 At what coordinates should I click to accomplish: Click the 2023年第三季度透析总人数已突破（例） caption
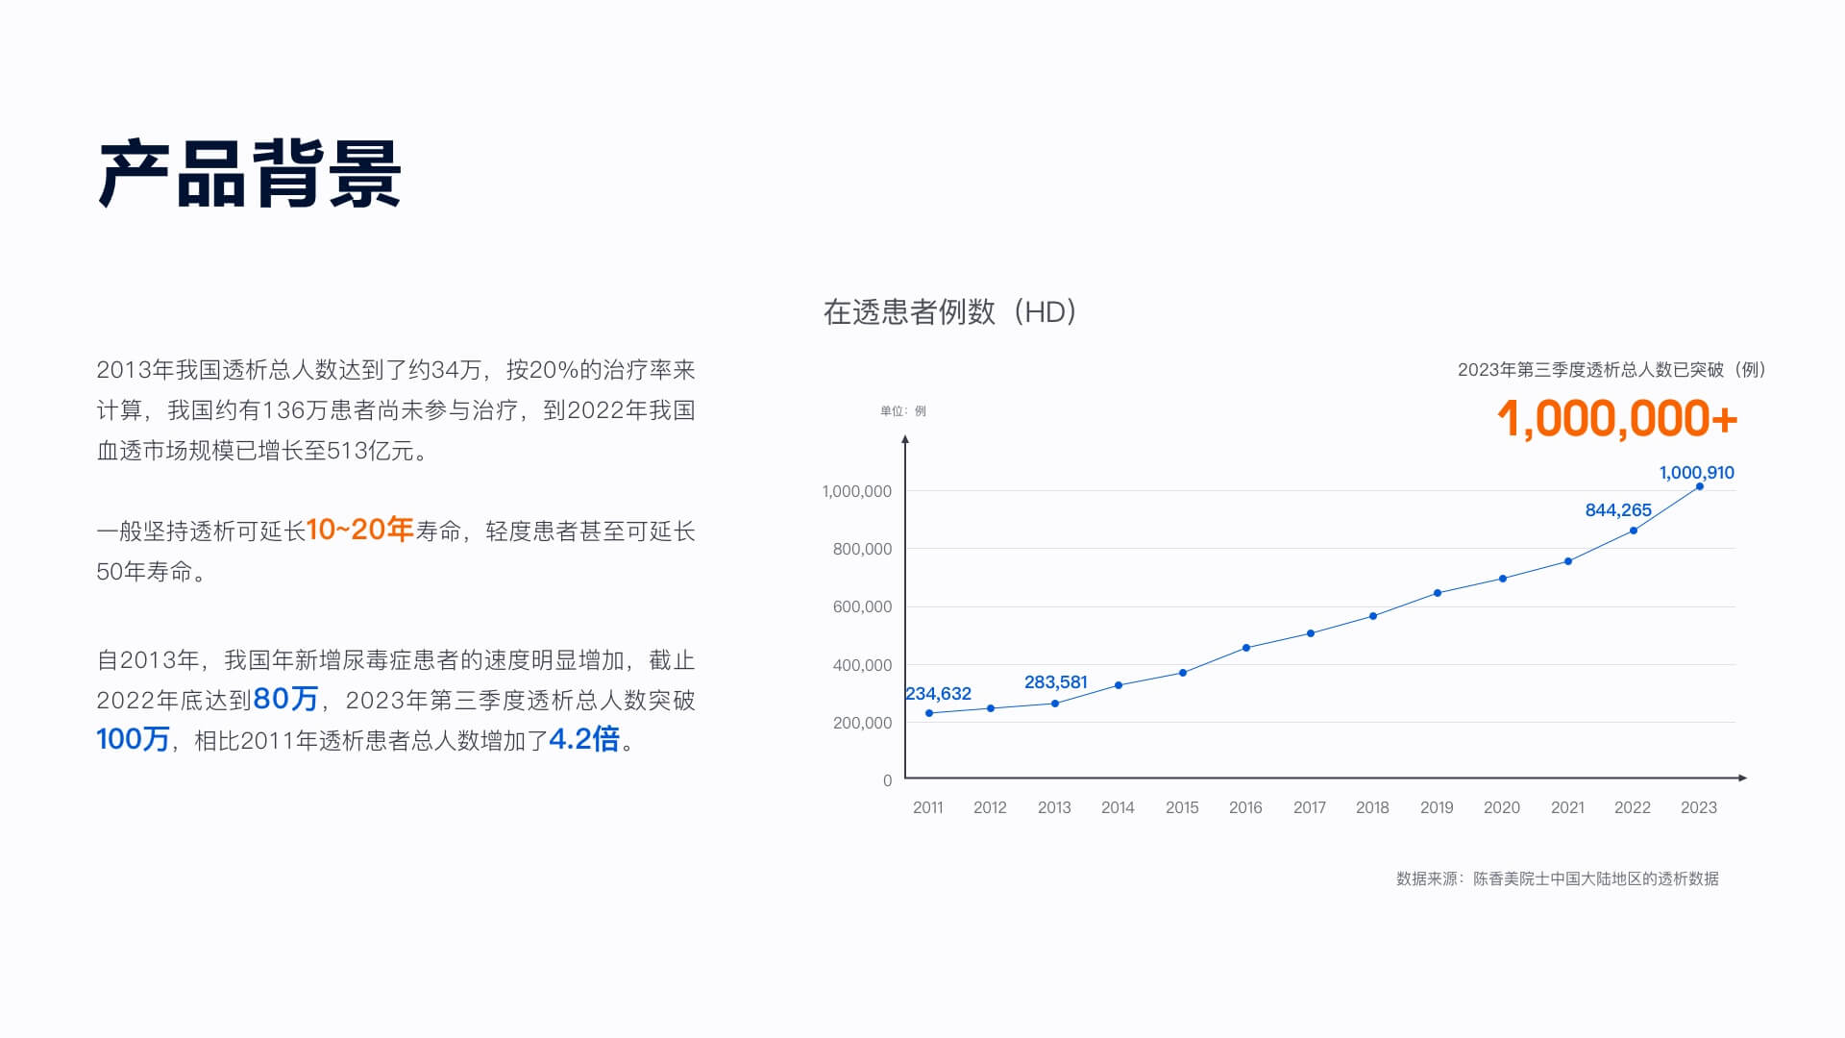pos(1612,370)
